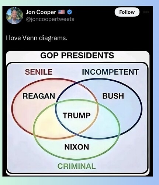
Task: Click the green circle outline
Action: tap(76, 159)
